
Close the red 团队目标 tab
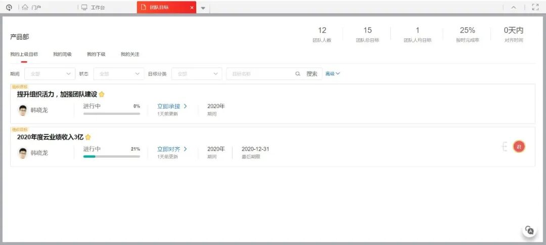[x=192, y=8]
